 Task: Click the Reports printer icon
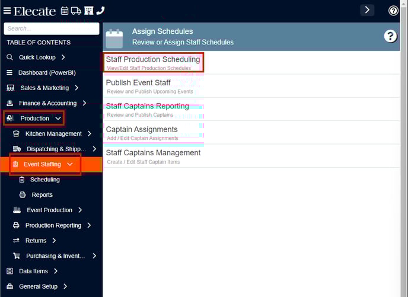[23, 195]
